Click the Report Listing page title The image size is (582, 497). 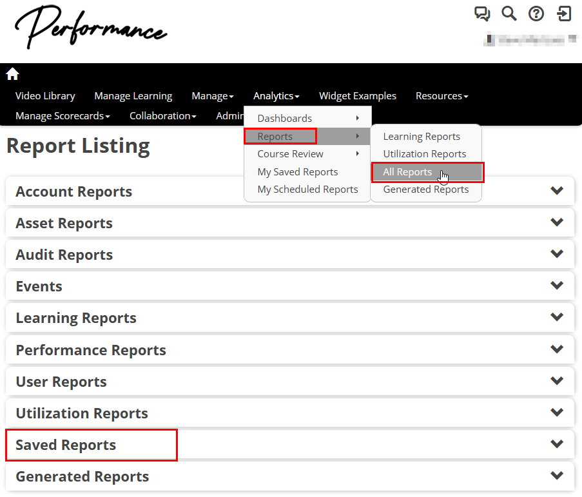click(79, 146)
